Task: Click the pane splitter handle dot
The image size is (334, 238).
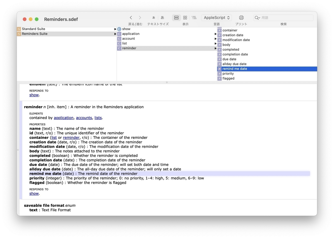Action: click(167, 82)
